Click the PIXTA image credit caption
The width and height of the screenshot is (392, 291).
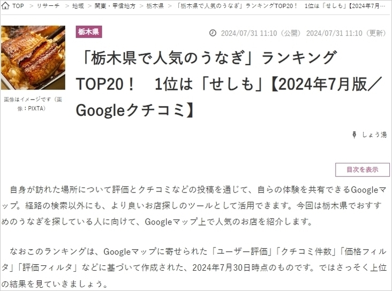pos(33,104)
